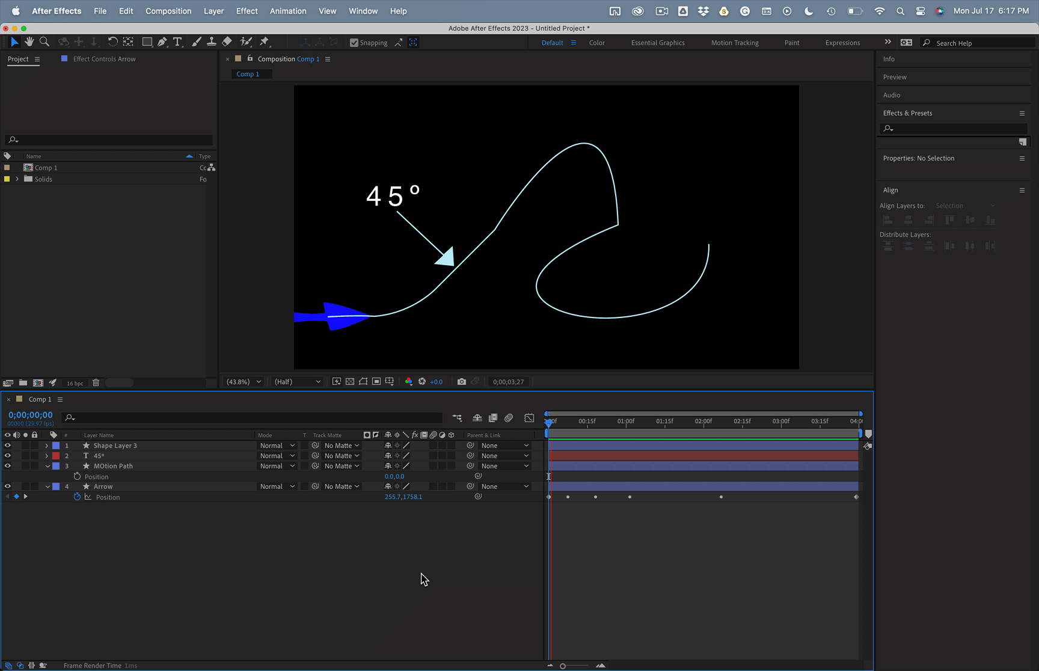Expand the Solids folder
Screen dimensions: 1039x671
point(17,179)
